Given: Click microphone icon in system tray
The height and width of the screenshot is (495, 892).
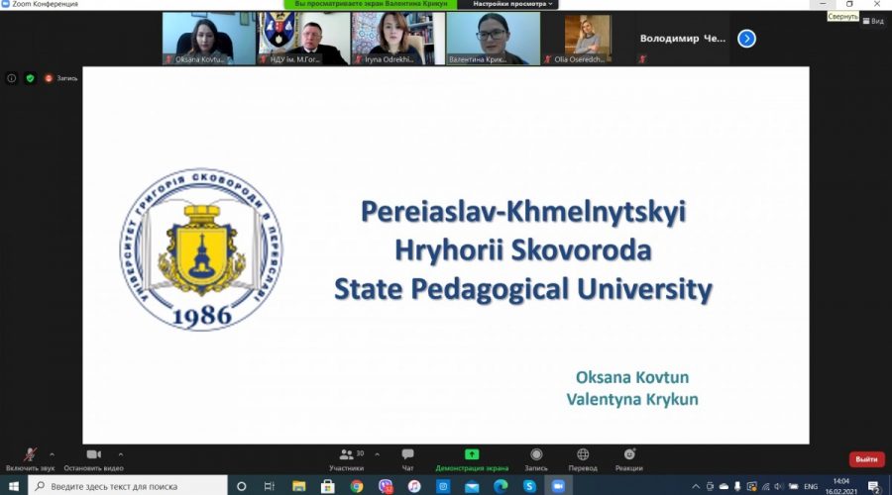Looking at the screenshot, I should click(x=737, y=486).
